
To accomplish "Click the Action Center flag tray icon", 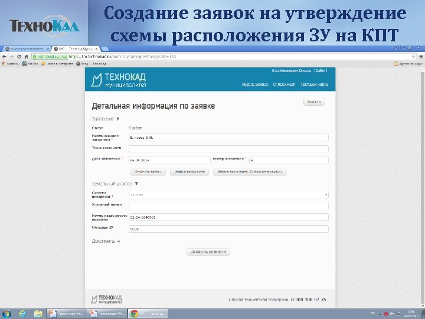I will 392,314.
